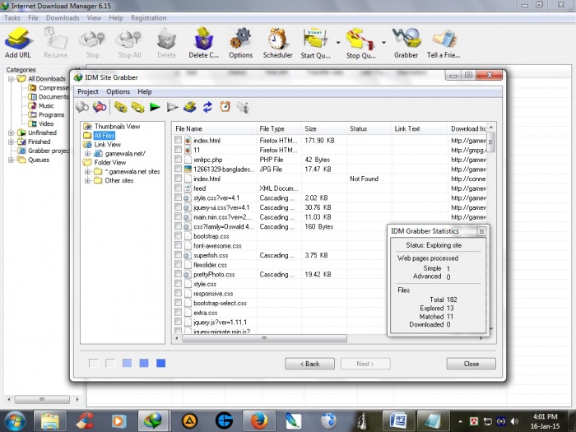Select the darkest blue square swatch
Image resolution: width=576 pixels, height=432 pixels.
(x=161, y=363)
